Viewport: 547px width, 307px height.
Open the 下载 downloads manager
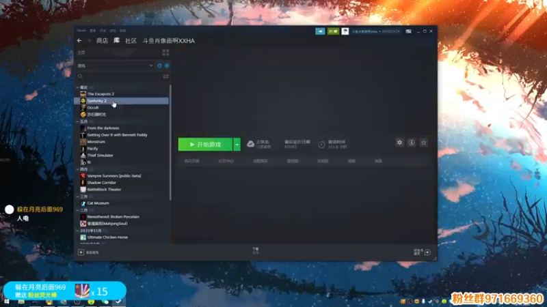click(256, 250)
